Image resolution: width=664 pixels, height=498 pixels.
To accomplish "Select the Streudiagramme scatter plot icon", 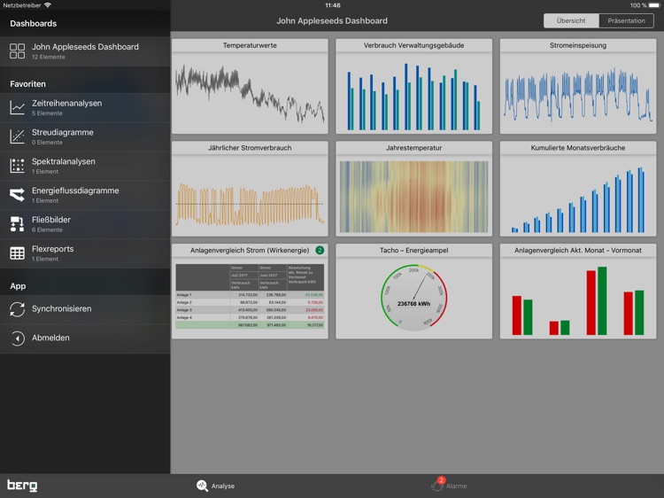I will click(x=18, y=136).
